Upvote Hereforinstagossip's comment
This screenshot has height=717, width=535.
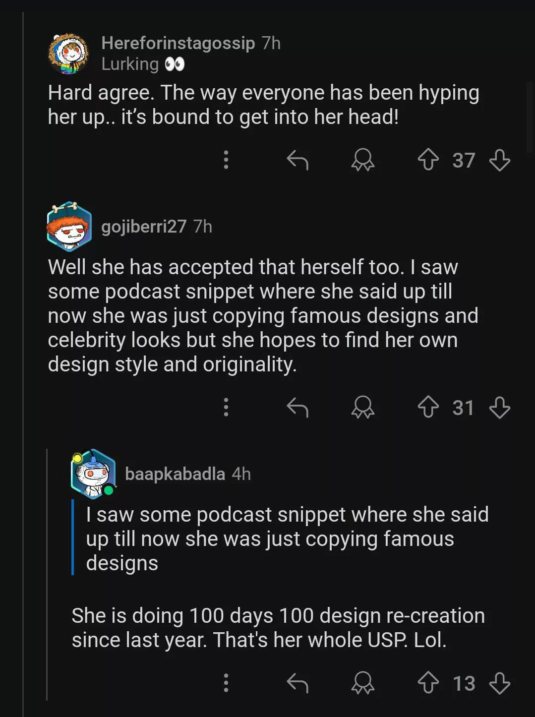[428, 160]
